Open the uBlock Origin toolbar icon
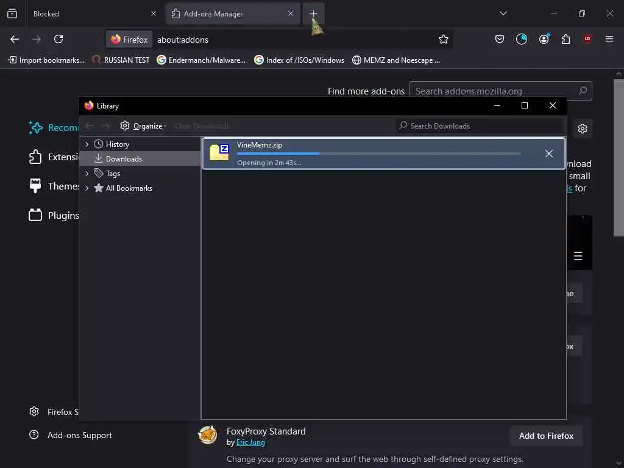624x468 pixels. click(x=587, y=39)
